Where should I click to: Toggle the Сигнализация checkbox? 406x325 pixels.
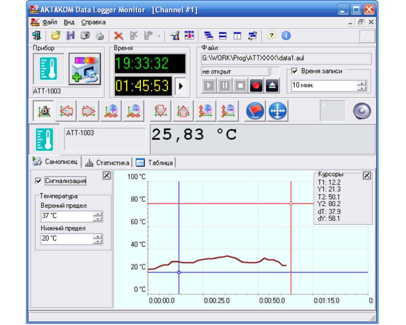click(39, 181)
